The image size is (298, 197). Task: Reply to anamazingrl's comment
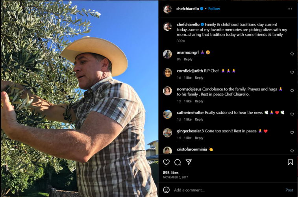[188, 59]
